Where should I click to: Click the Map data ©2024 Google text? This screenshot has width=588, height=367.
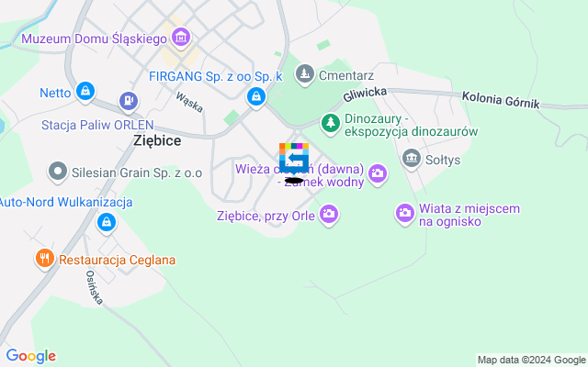pyautogui.click(x=532, y=361)
